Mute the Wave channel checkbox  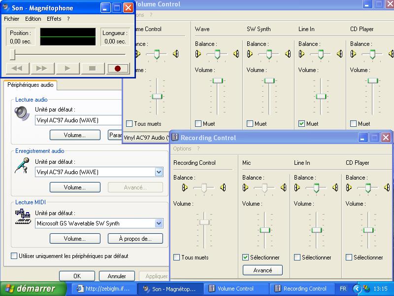click(198, 124)
